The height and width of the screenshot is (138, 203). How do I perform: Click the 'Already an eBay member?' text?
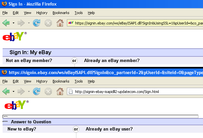tap(112, 60)
